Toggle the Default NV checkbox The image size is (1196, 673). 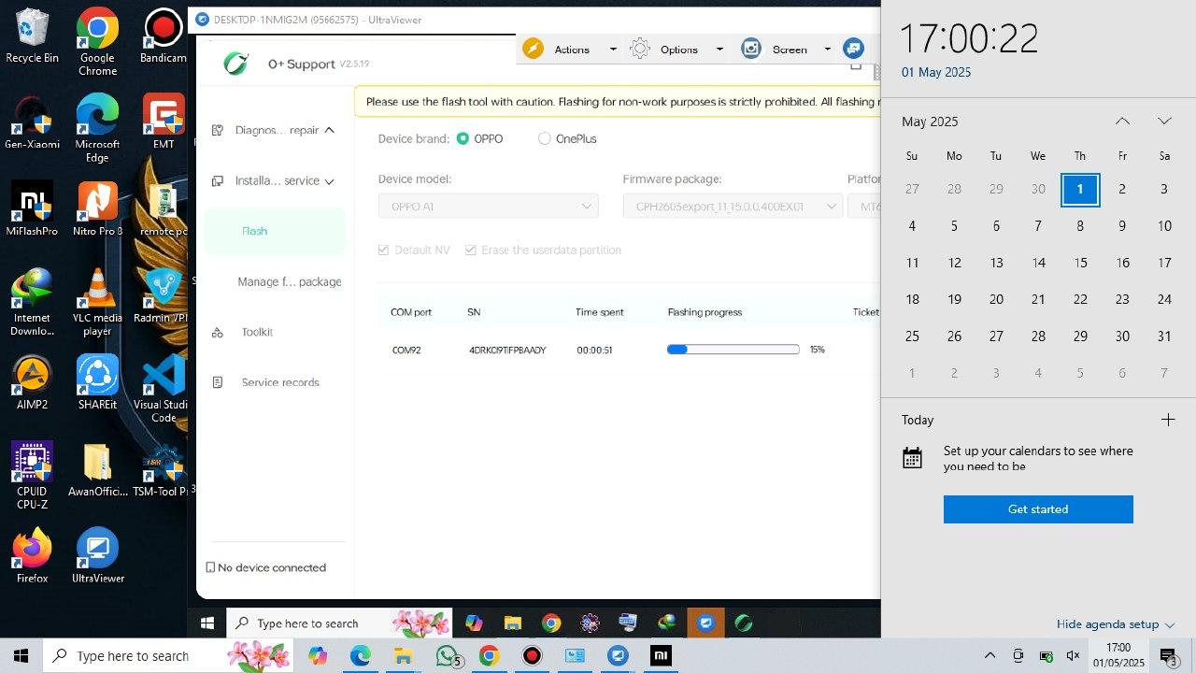[383, 251]
